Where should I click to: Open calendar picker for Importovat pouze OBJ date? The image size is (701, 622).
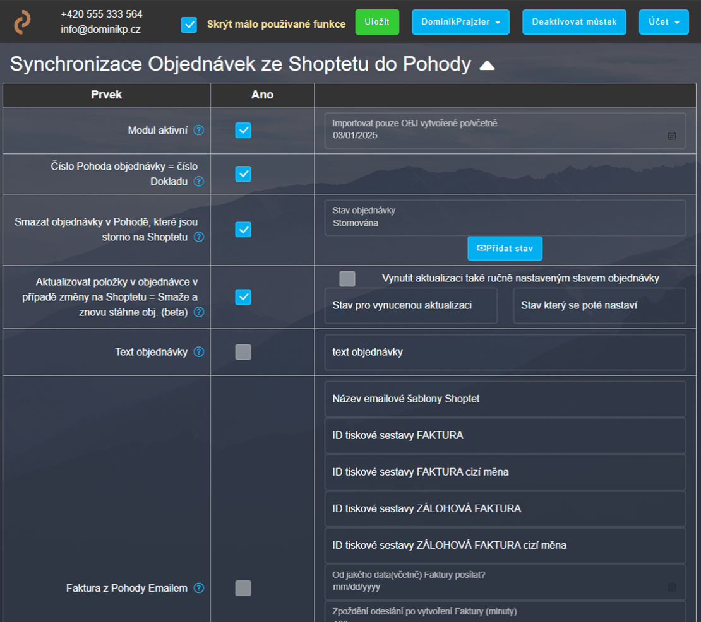click(x=671, y=136)
